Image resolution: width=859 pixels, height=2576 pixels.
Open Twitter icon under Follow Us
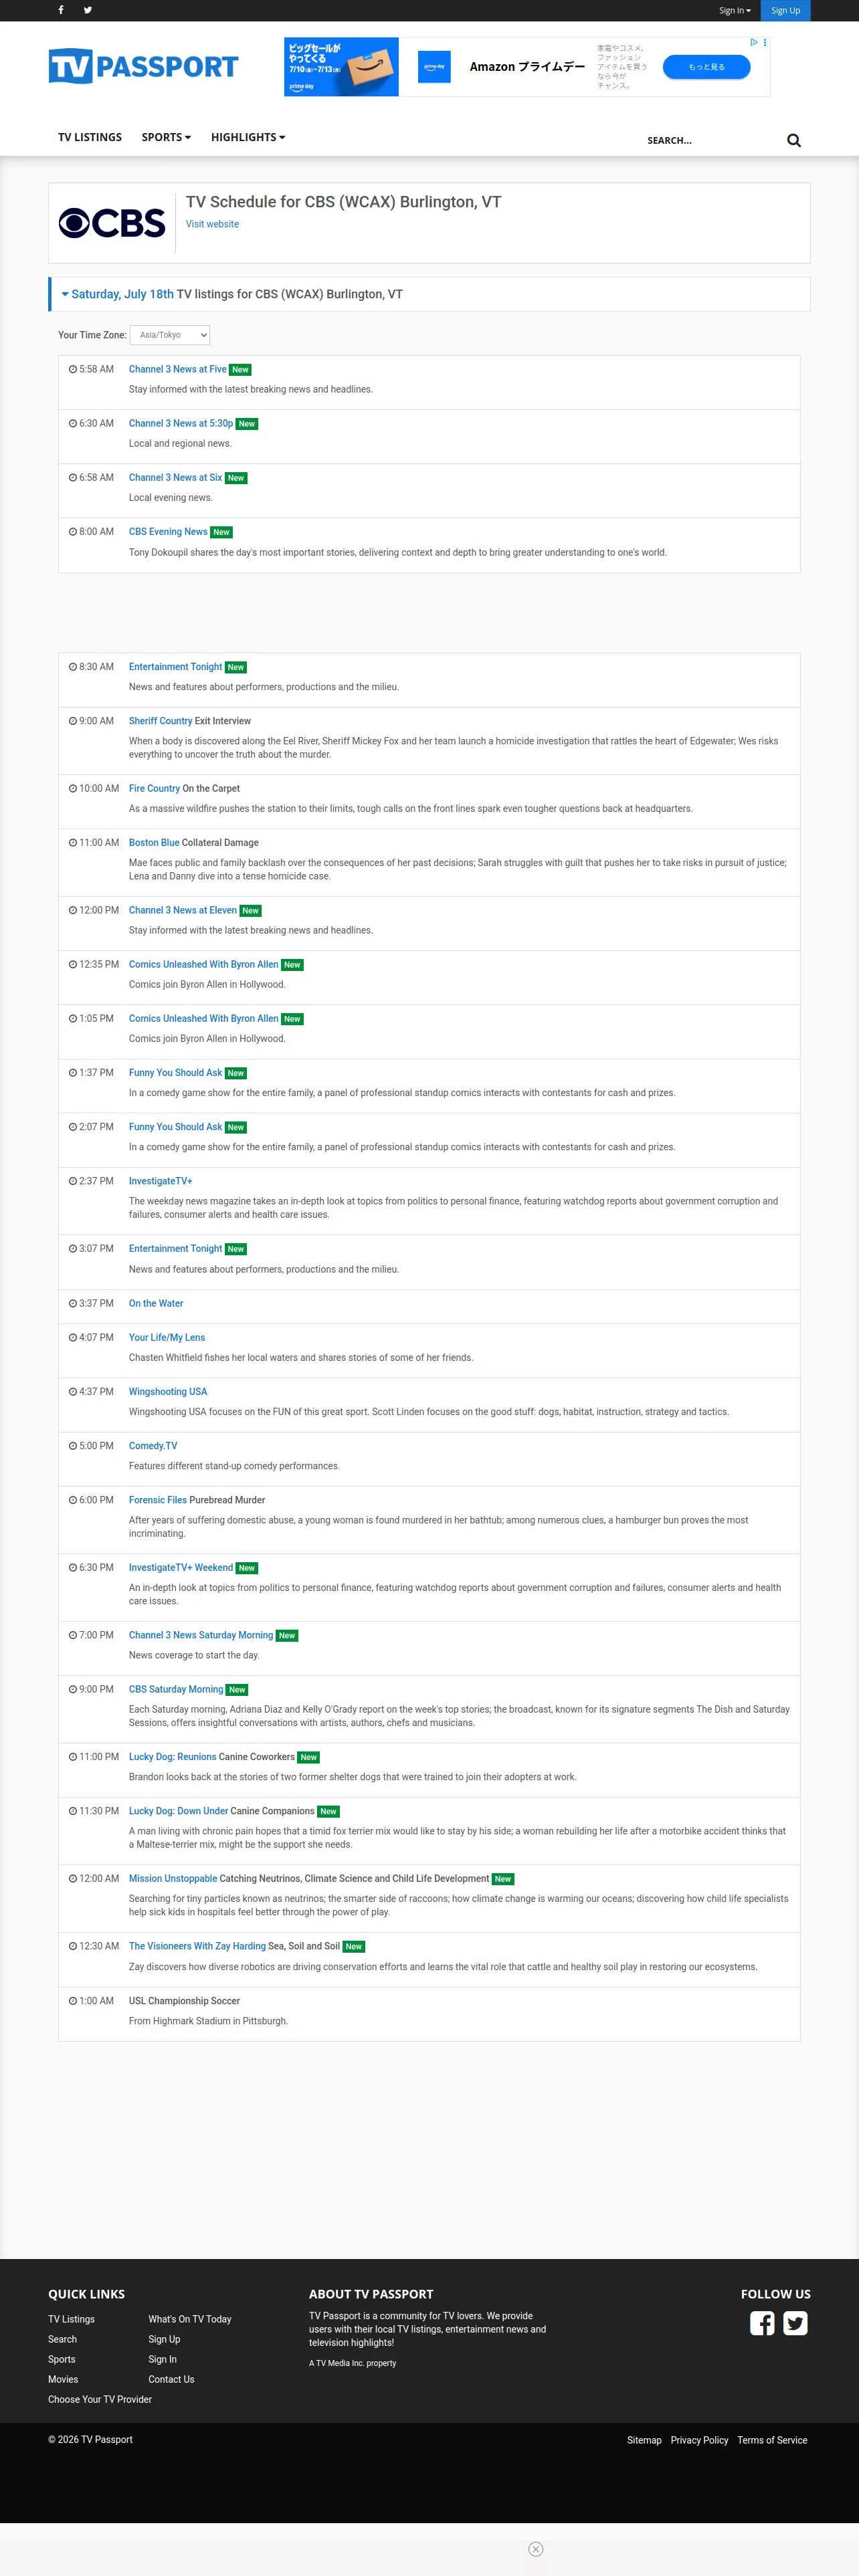coord(795,2323)
